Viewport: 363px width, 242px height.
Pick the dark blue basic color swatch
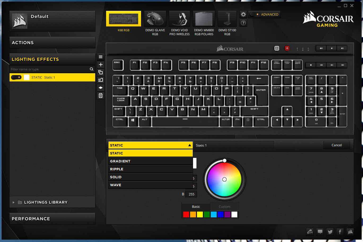coord(221,214)
